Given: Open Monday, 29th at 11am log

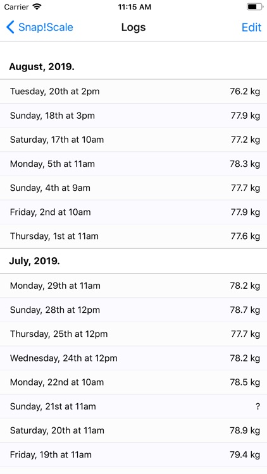Looking at the screenshot, I should [133, 286].
